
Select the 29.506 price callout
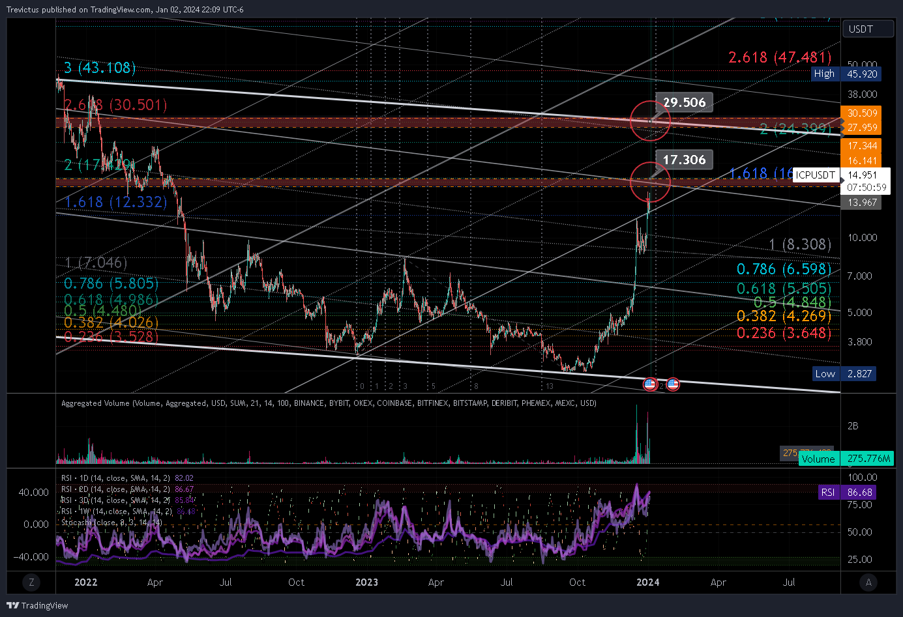(685, 102)
